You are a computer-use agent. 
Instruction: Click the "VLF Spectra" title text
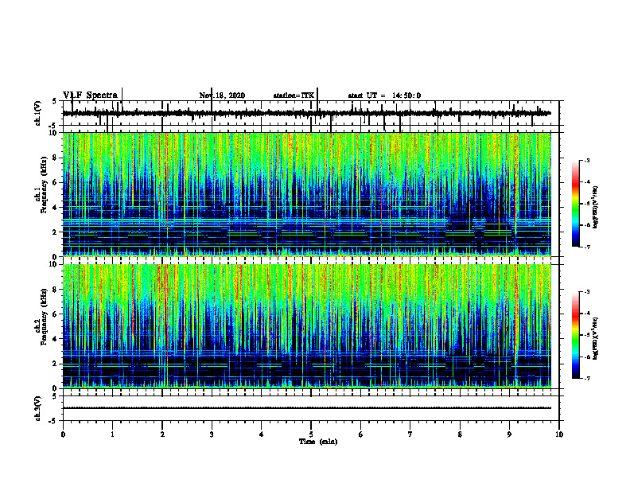pyautogui.click(x=90, y=95)
